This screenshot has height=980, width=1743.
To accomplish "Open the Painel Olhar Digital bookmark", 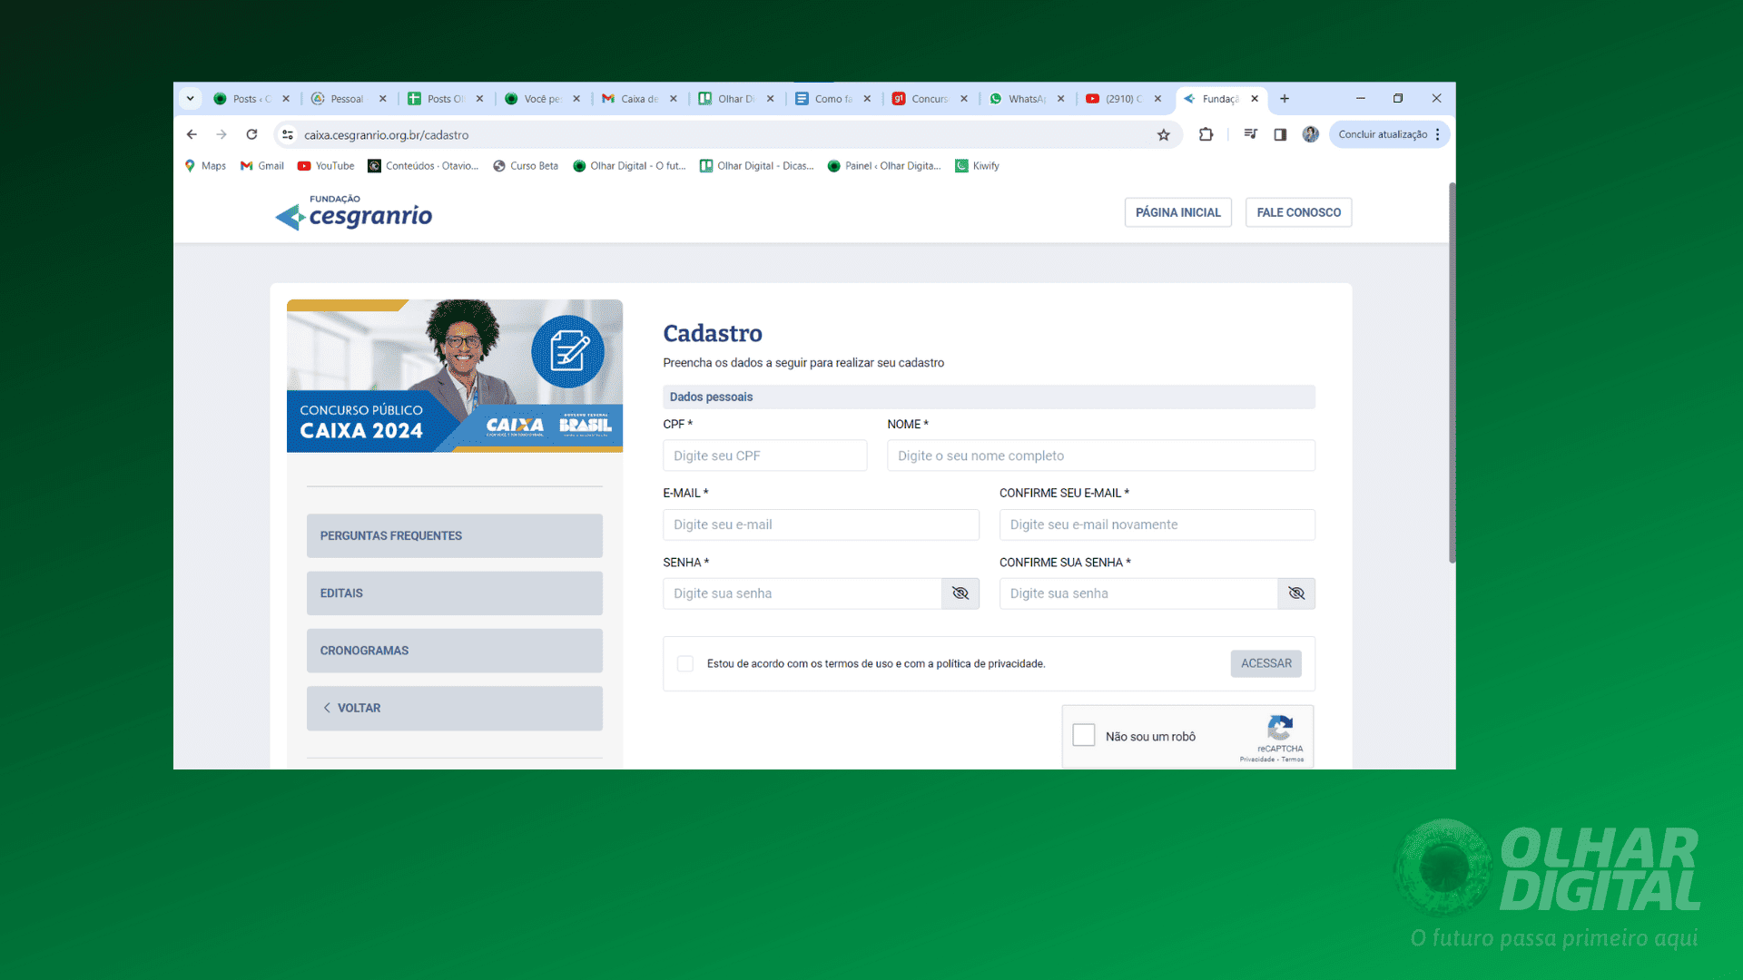I will pos(884,166).
